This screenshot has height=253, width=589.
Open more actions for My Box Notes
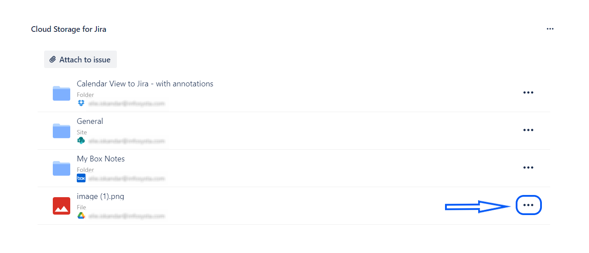point(528,168)
